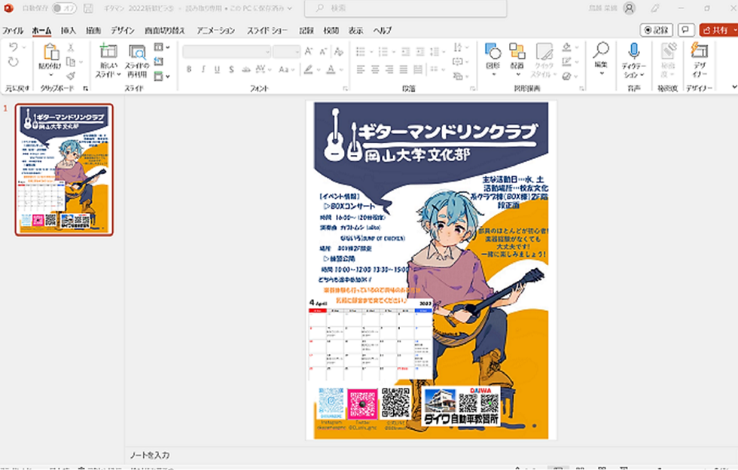Click the search (検索) box
Viewport: 738px width, 470px height.
tap(406, 8)
